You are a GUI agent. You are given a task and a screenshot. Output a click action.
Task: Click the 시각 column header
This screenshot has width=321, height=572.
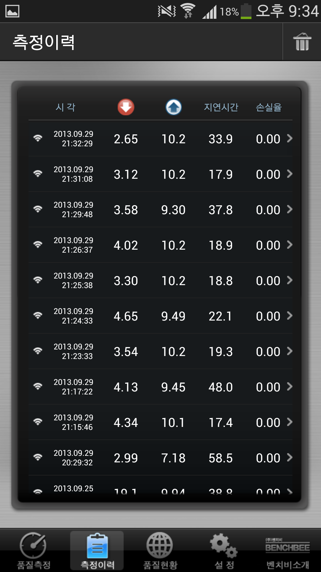pos(65,107)
